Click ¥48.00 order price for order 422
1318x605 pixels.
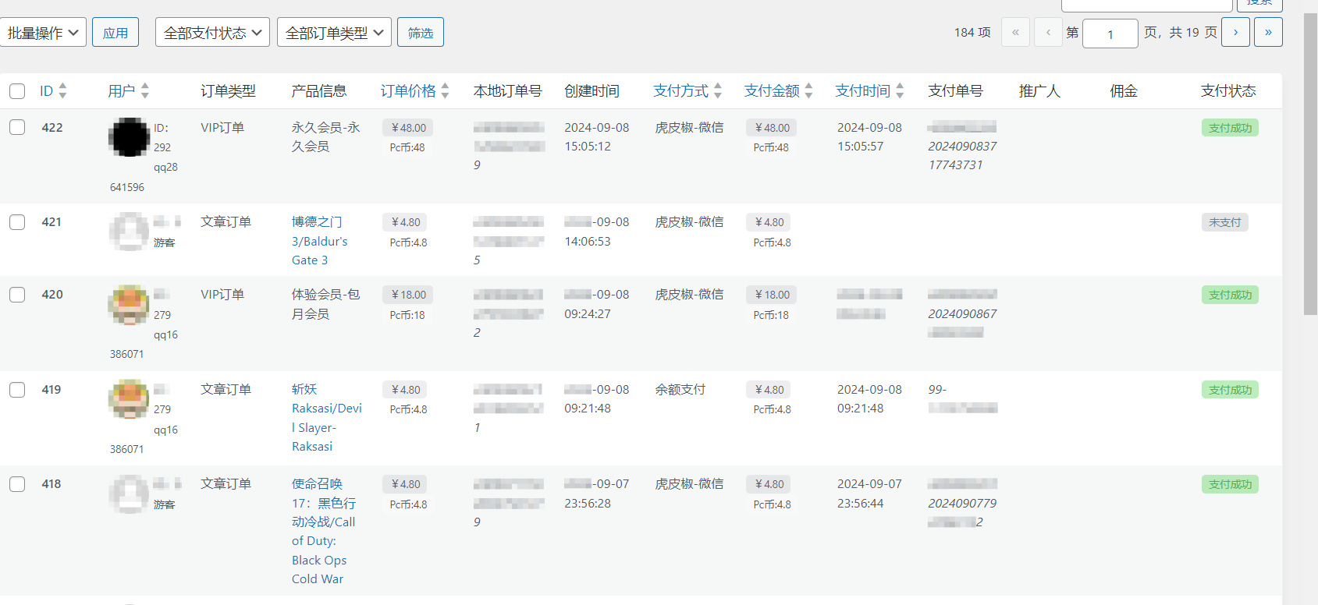[408, 128]
